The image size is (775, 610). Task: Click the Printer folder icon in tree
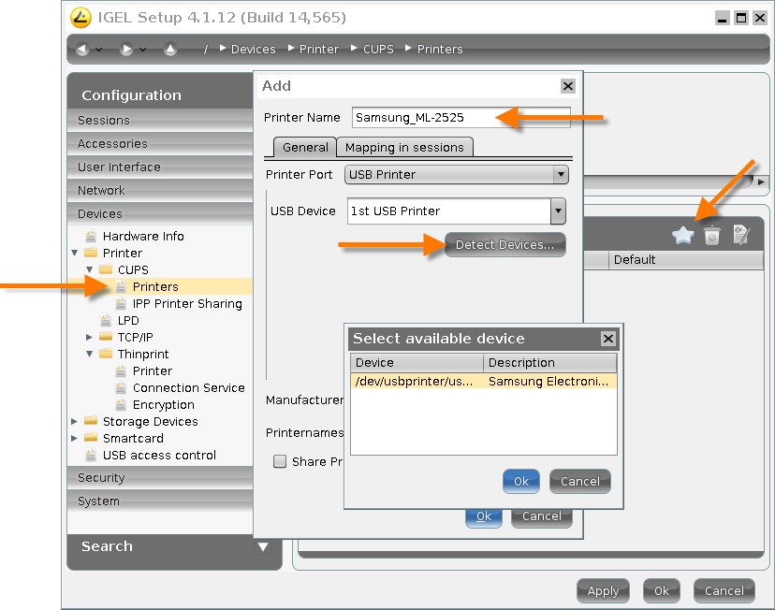(x=91, y=253)
